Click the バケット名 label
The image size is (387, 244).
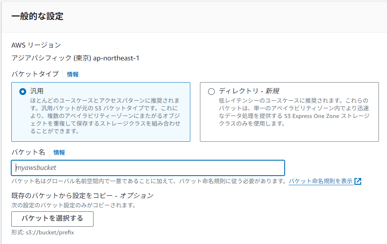coord(28,152)
